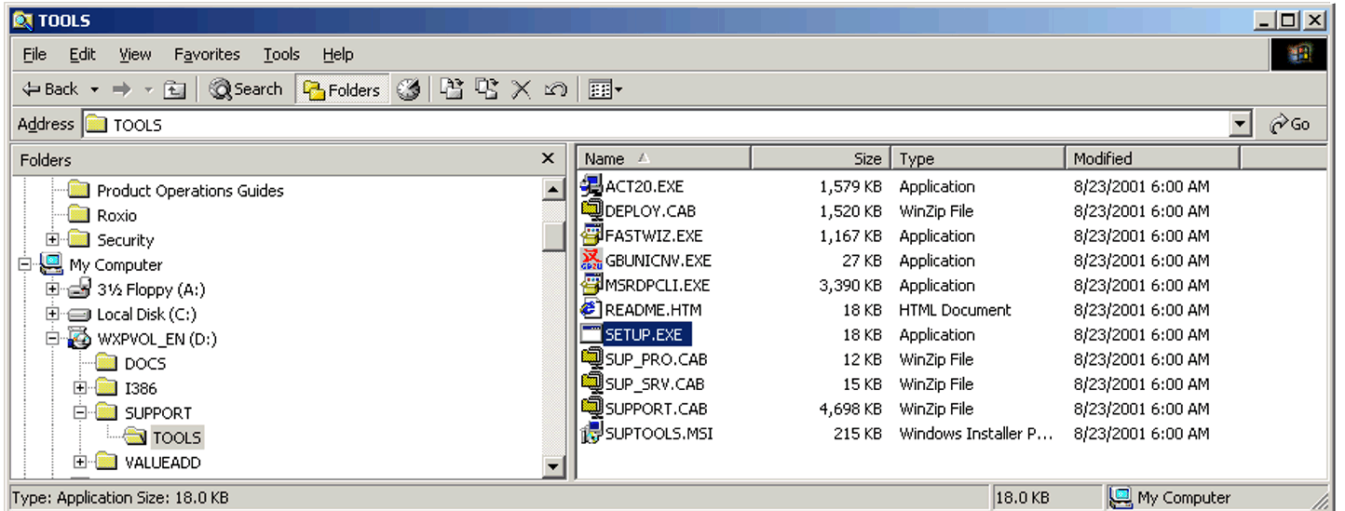The height and width of the screenshot is (511, 1345).
Task: Open the Tools menu
Action: click(281, 54)
